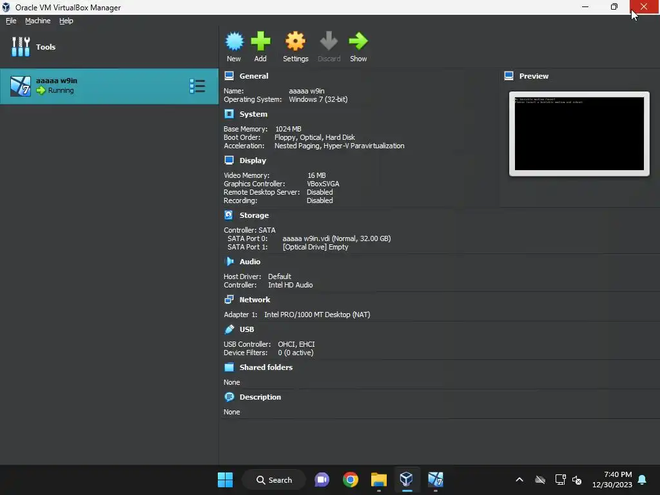This screenshot has width=660, height=495.
Task: Click the System section chip icon
Action: pos(229,114)
